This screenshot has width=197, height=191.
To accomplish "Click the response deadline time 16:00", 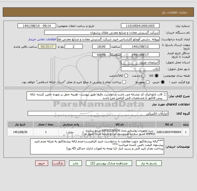I will (x=101, y=46).
